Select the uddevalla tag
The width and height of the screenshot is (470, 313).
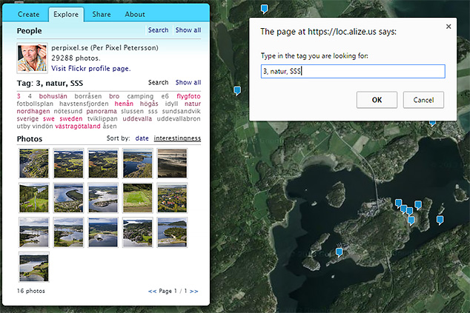coord(137,118)
